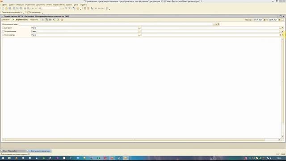This screenshot has height=161, width=286.
Task: Open Windows Start button
Action: click(x=3, y=158)
